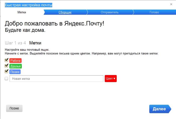Click the Будьте как дома subtitle
The width and height of the screenshot is (176, 119).
pos(25,30)
